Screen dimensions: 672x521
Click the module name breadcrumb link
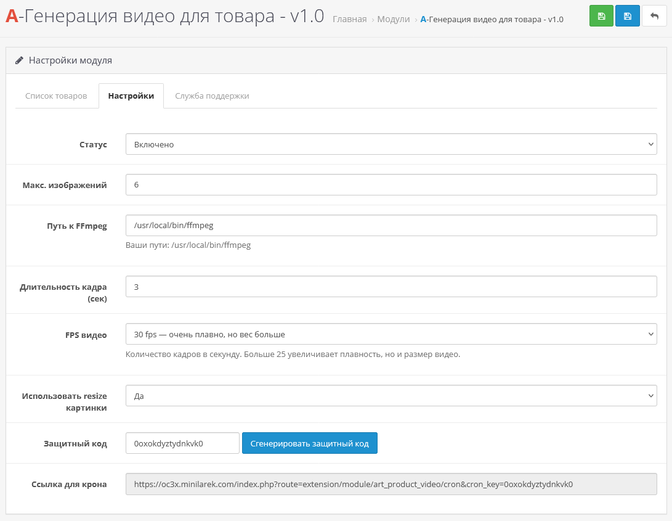point(492,19)
